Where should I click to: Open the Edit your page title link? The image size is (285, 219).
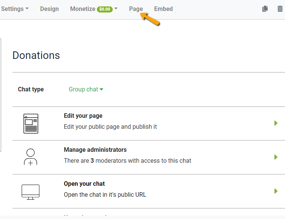(83, 116)
